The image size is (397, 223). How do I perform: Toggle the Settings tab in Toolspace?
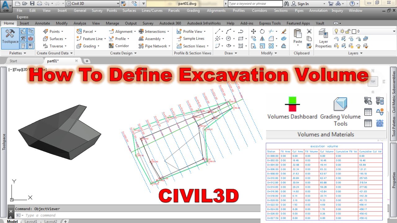(31, 31)
